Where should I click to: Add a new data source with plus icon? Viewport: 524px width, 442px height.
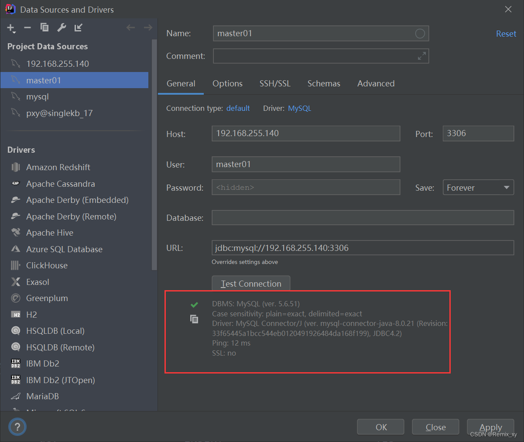[11, 28]
